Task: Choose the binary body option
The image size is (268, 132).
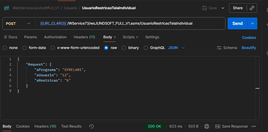Action: tap(124, 48)
